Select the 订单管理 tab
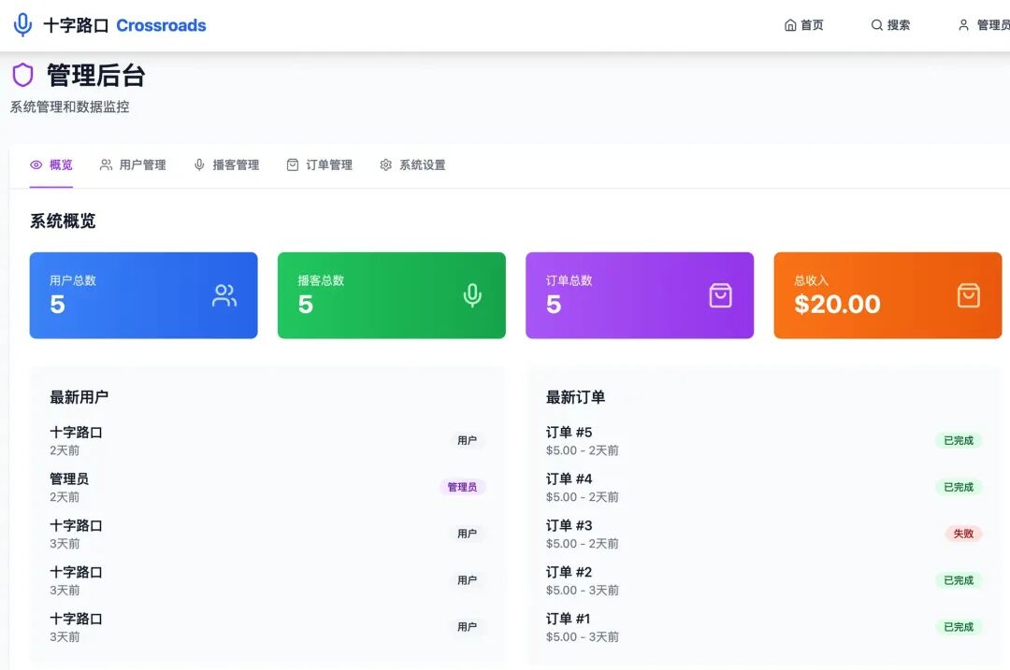Viewport: 1010px width, 670px height. click(x=320, y=164)
